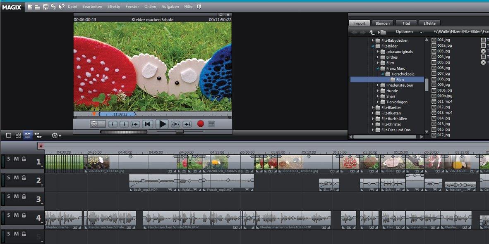Collapse the Franz Marc folder
This screenshot has height=244, width=489.
[377, 69]
